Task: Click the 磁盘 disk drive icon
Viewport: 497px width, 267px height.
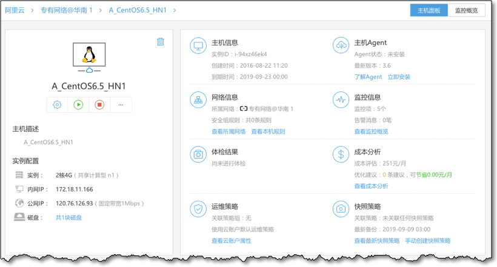Action: pyautogui.click(x=19, y=217)
